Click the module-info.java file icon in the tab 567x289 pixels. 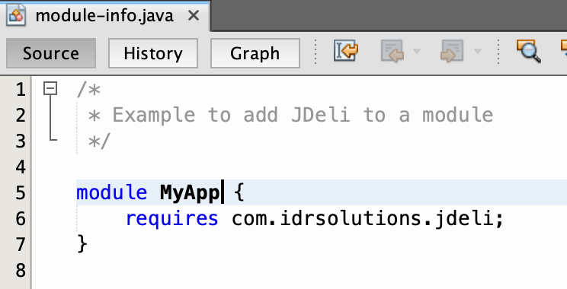(16, 15)
